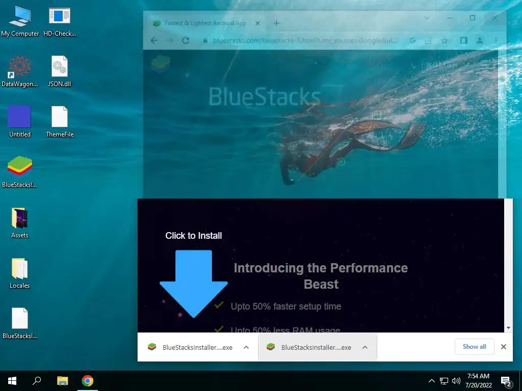522x391 pixels.
Task: Reload the BlueStacks page
Action: pos(186,41)
